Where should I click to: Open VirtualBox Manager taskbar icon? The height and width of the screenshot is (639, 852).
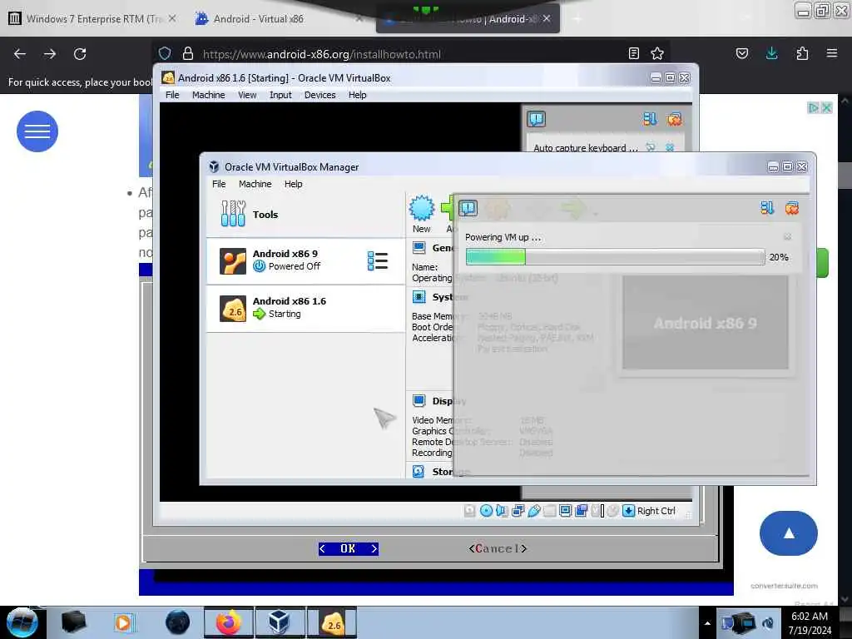[x=280, y=622]
